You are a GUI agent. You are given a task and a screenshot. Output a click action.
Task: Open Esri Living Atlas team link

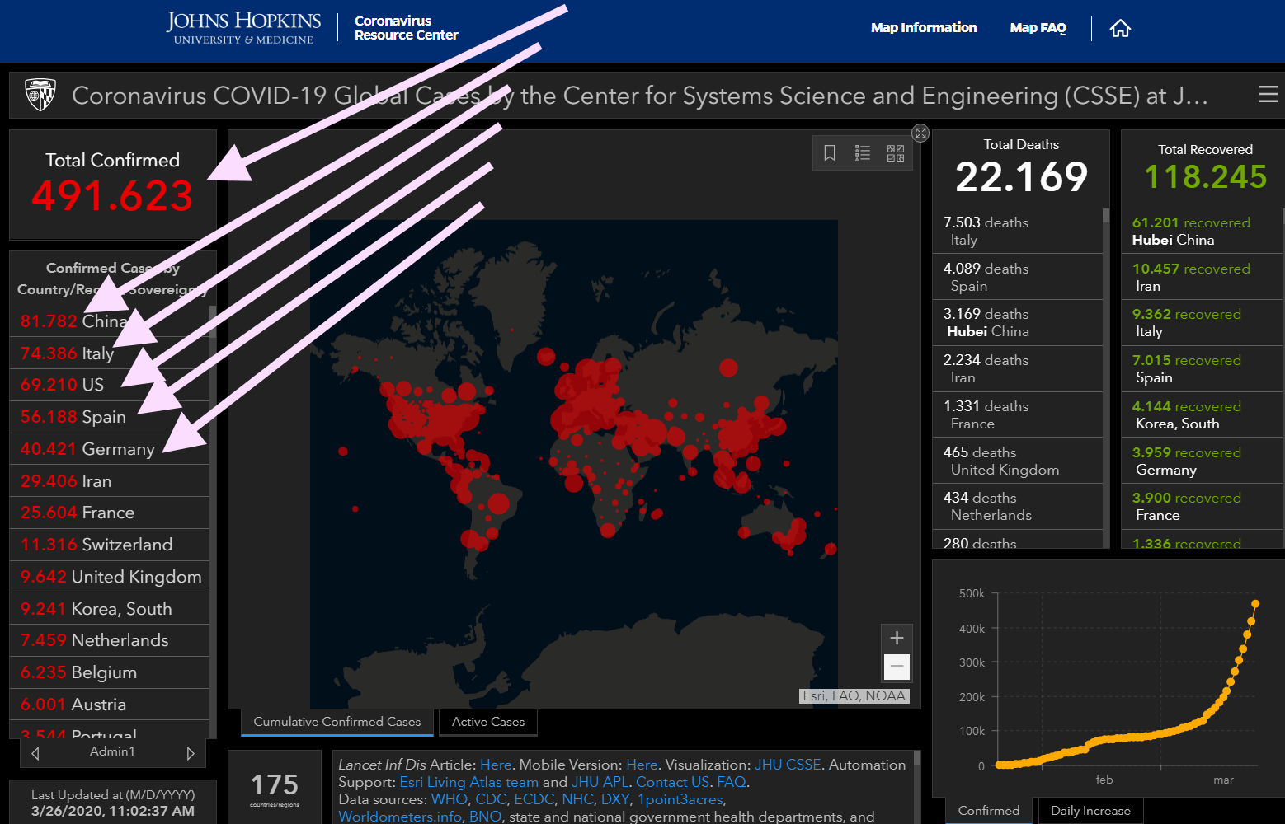point(468,782)
